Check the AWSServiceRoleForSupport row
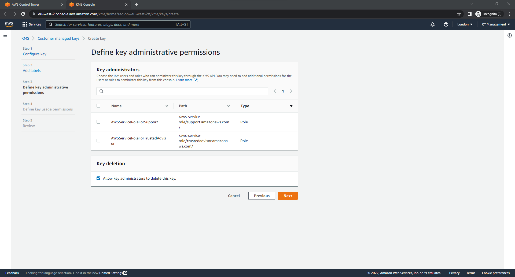This screenshot has width=515, height=277. pyautogui.click(x=98, y=122)
